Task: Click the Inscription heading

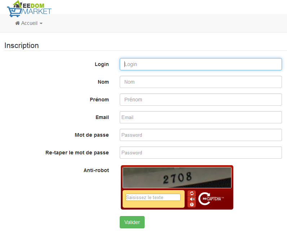Action: 22,45
